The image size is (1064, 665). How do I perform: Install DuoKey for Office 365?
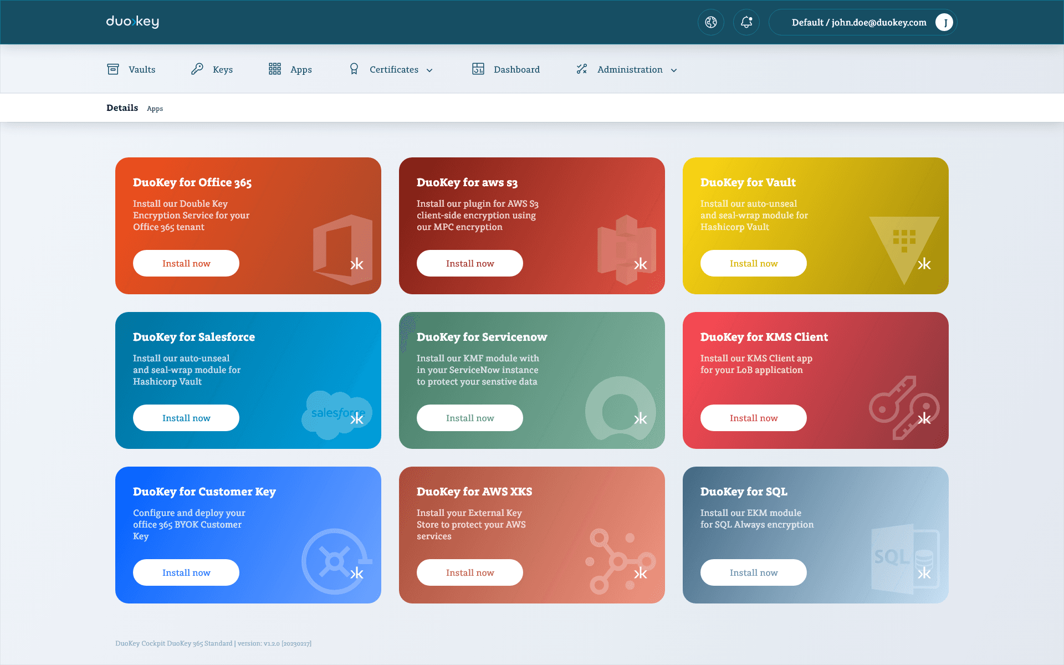tap(186, 263)
